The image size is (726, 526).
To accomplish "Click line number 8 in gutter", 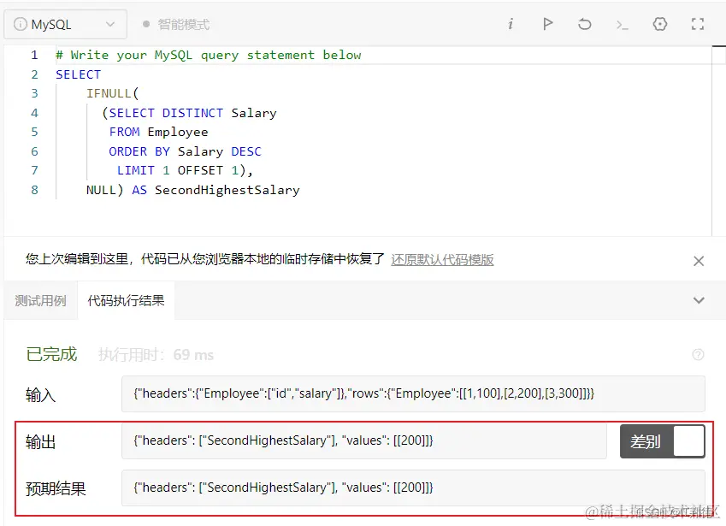I will click(x=34, y=190).
